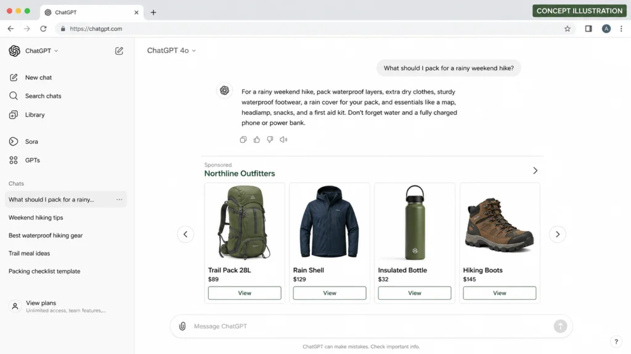Screen dimensions: 631x354
Task: Click the ChatGPT avatar beside the response
Action: [x=224, y=90]
